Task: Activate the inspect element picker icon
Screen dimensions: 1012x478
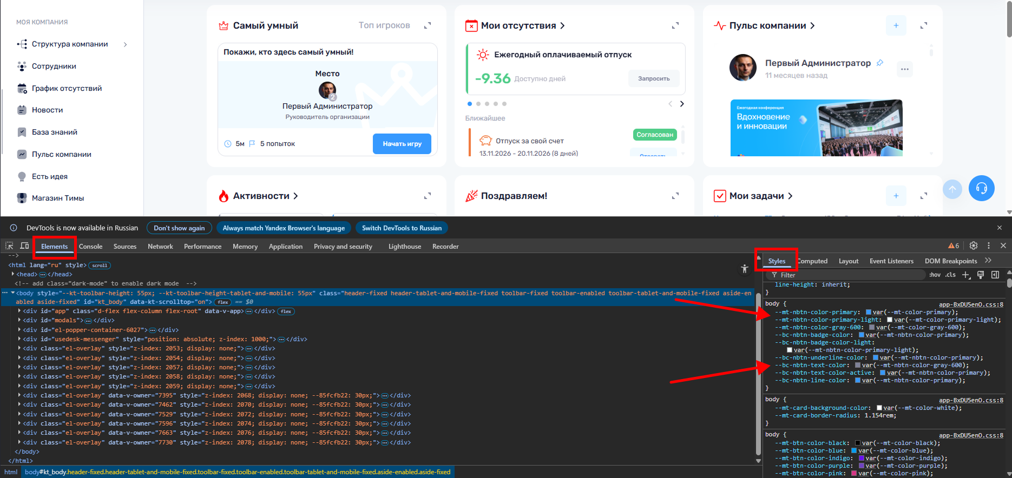Action: [x=9, y=245]
